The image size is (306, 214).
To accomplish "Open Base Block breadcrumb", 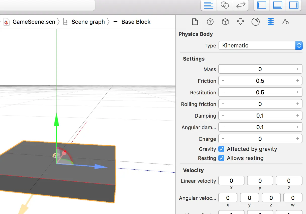I will click(136, 22).
